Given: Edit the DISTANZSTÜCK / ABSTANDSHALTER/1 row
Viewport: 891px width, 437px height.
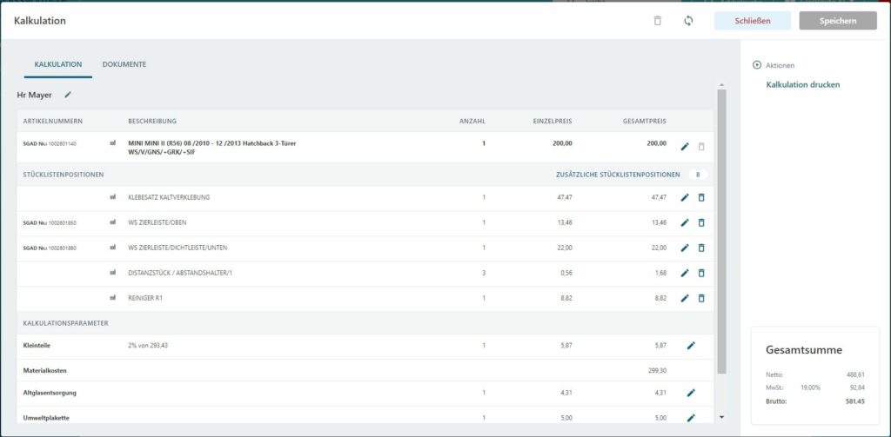Looking at the screenshot, I should point(685,274).
